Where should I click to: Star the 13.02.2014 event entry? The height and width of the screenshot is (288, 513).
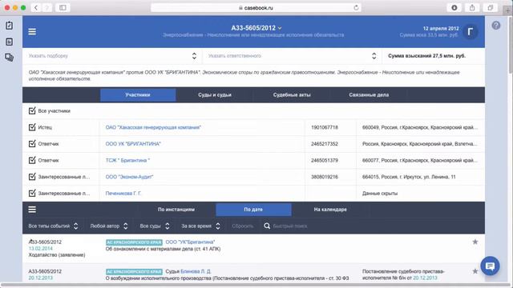475,242
